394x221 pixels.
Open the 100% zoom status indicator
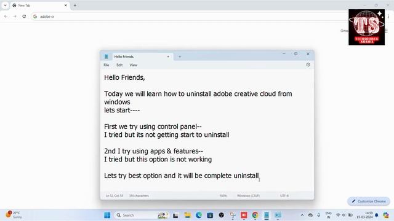tap(223, 196)
